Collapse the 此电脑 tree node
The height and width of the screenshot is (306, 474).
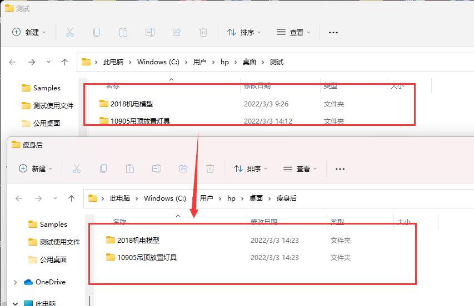15,303
